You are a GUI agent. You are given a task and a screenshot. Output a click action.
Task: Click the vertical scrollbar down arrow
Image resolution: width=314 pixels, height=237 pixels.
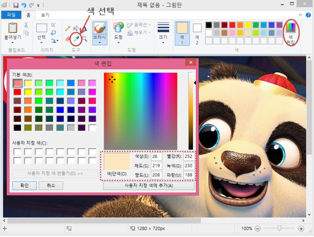pyautogui.click(x=309, y=215)
